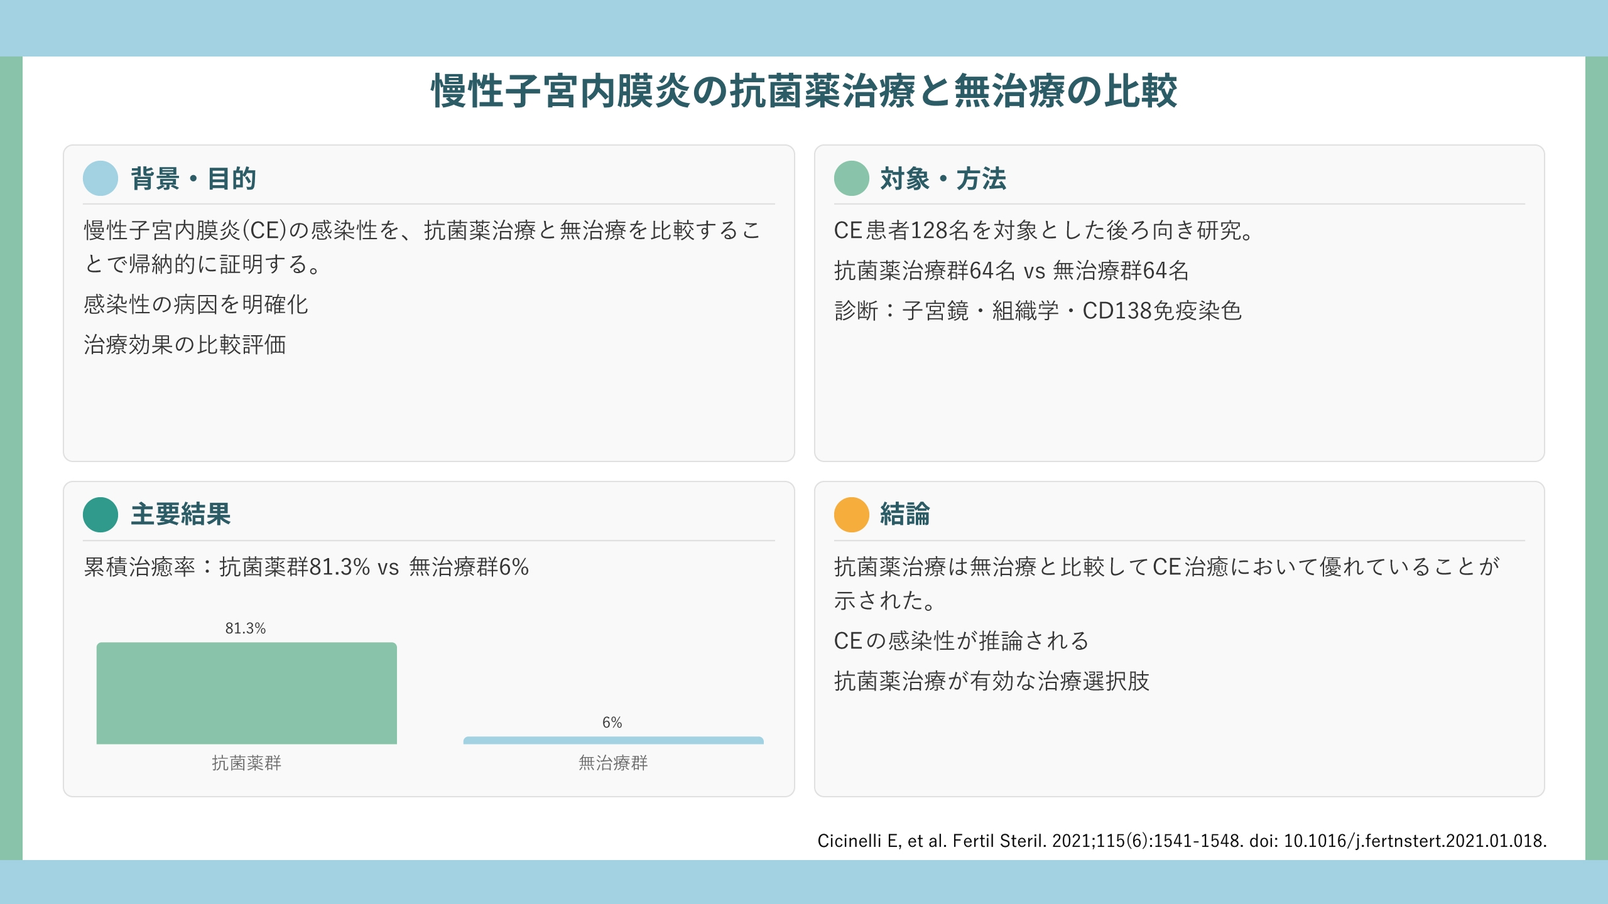This screenshot has width=1608, height=904.
Task: Click the teal circle beside 主要結果
Action: tap(100, 515)
